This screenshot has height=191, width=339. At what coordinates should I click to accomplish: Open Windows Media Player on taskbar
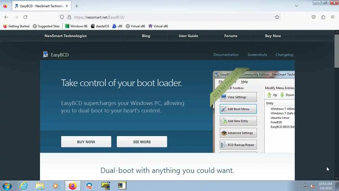click(x=56, y=186)
